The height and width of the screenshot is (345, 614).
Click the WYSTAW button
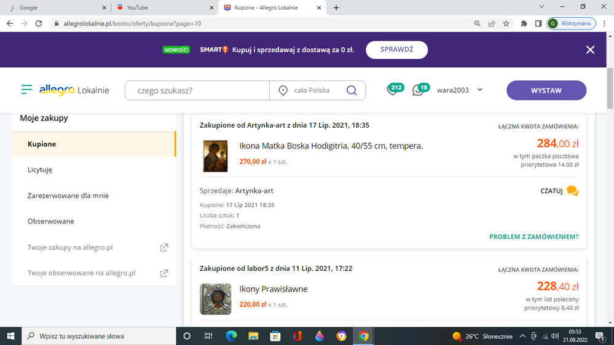pos(546,90)
